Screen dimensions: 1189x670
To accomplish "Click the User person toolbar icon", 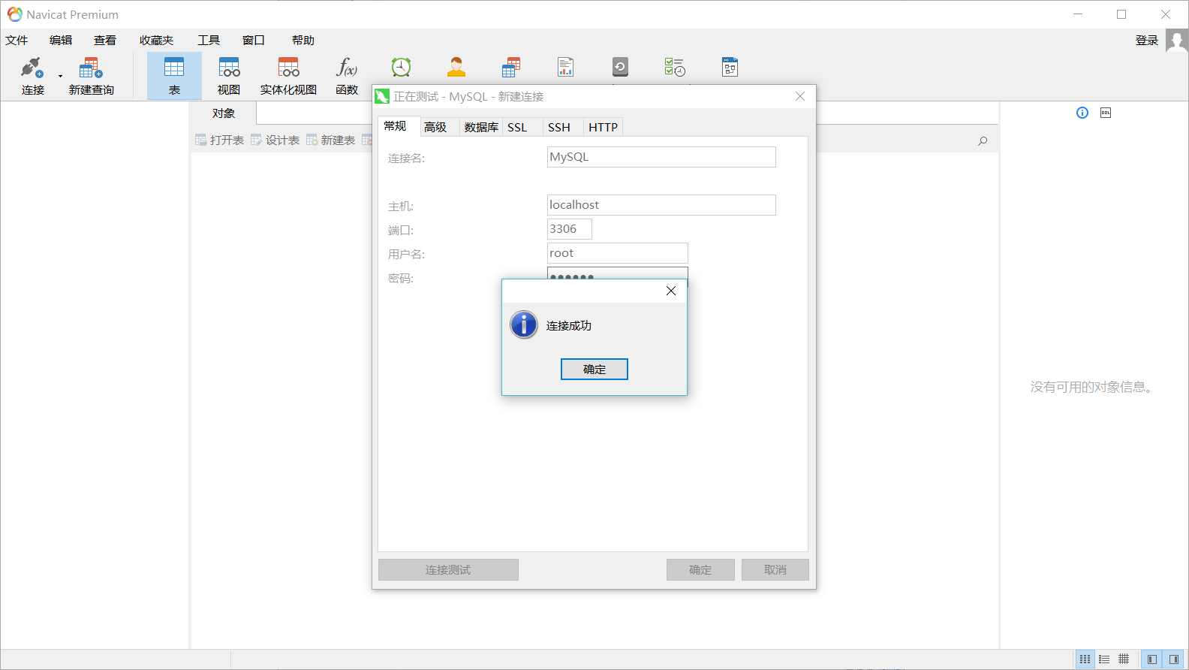I will [456, 68].
